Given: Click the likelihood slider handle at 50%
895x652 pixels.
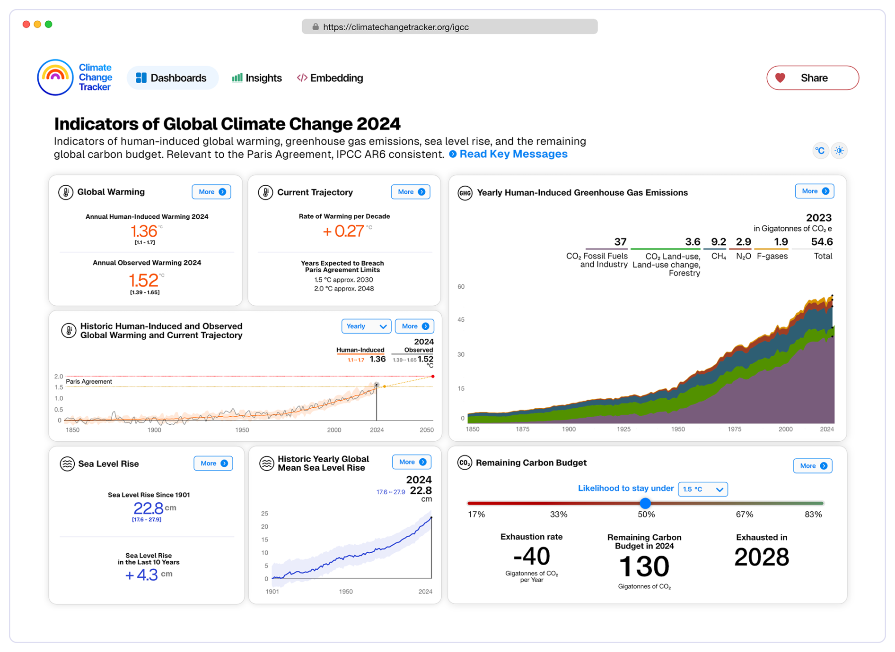Looking at the screenshot, I should pos(645,503).
